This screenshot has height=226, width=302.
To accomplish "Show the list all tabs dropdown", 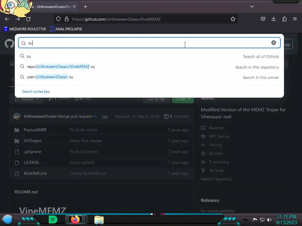I will click(252, 6).
